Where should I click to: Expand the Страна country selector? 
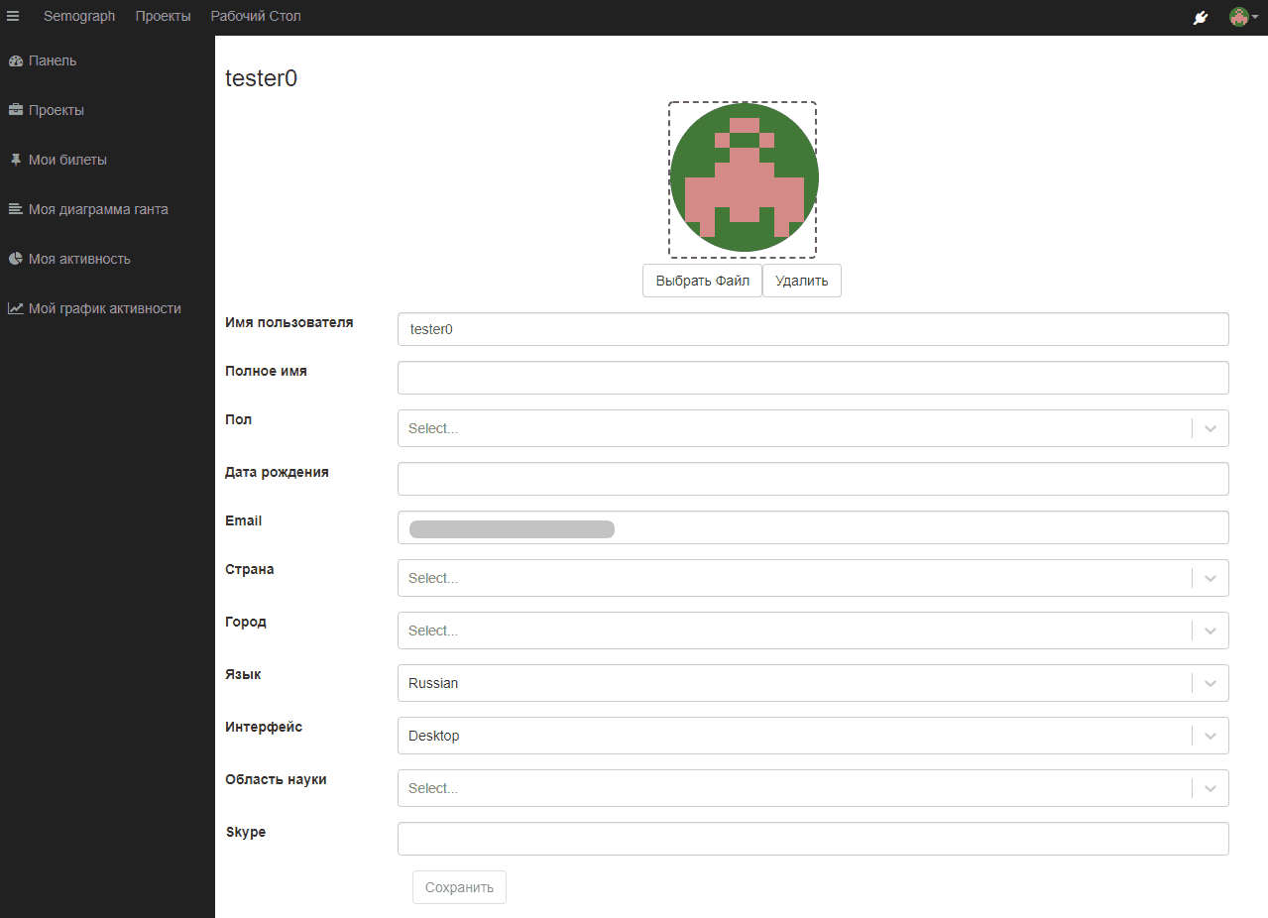(x=1209, y=577)
